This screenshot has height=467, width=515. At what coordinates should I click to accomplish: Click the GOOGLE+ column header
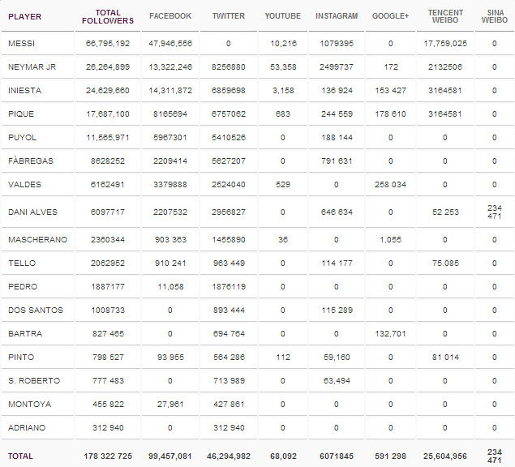(390, 16)
